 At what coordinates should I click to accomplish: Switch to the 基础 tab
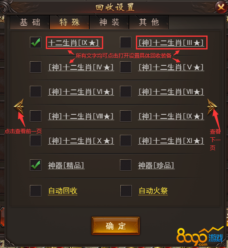[30, 22]
